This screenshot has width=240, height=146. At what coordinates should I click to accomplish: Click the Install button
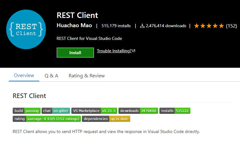coord(75,53)
